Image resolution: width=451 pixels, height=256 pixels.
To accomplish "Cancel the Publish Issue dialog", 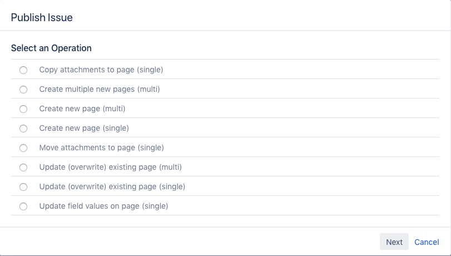I will click(x=427, y=242).
